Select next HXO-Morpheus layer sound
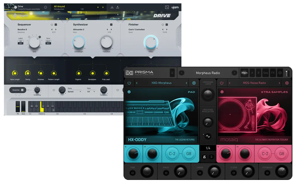 pos(186,83)
